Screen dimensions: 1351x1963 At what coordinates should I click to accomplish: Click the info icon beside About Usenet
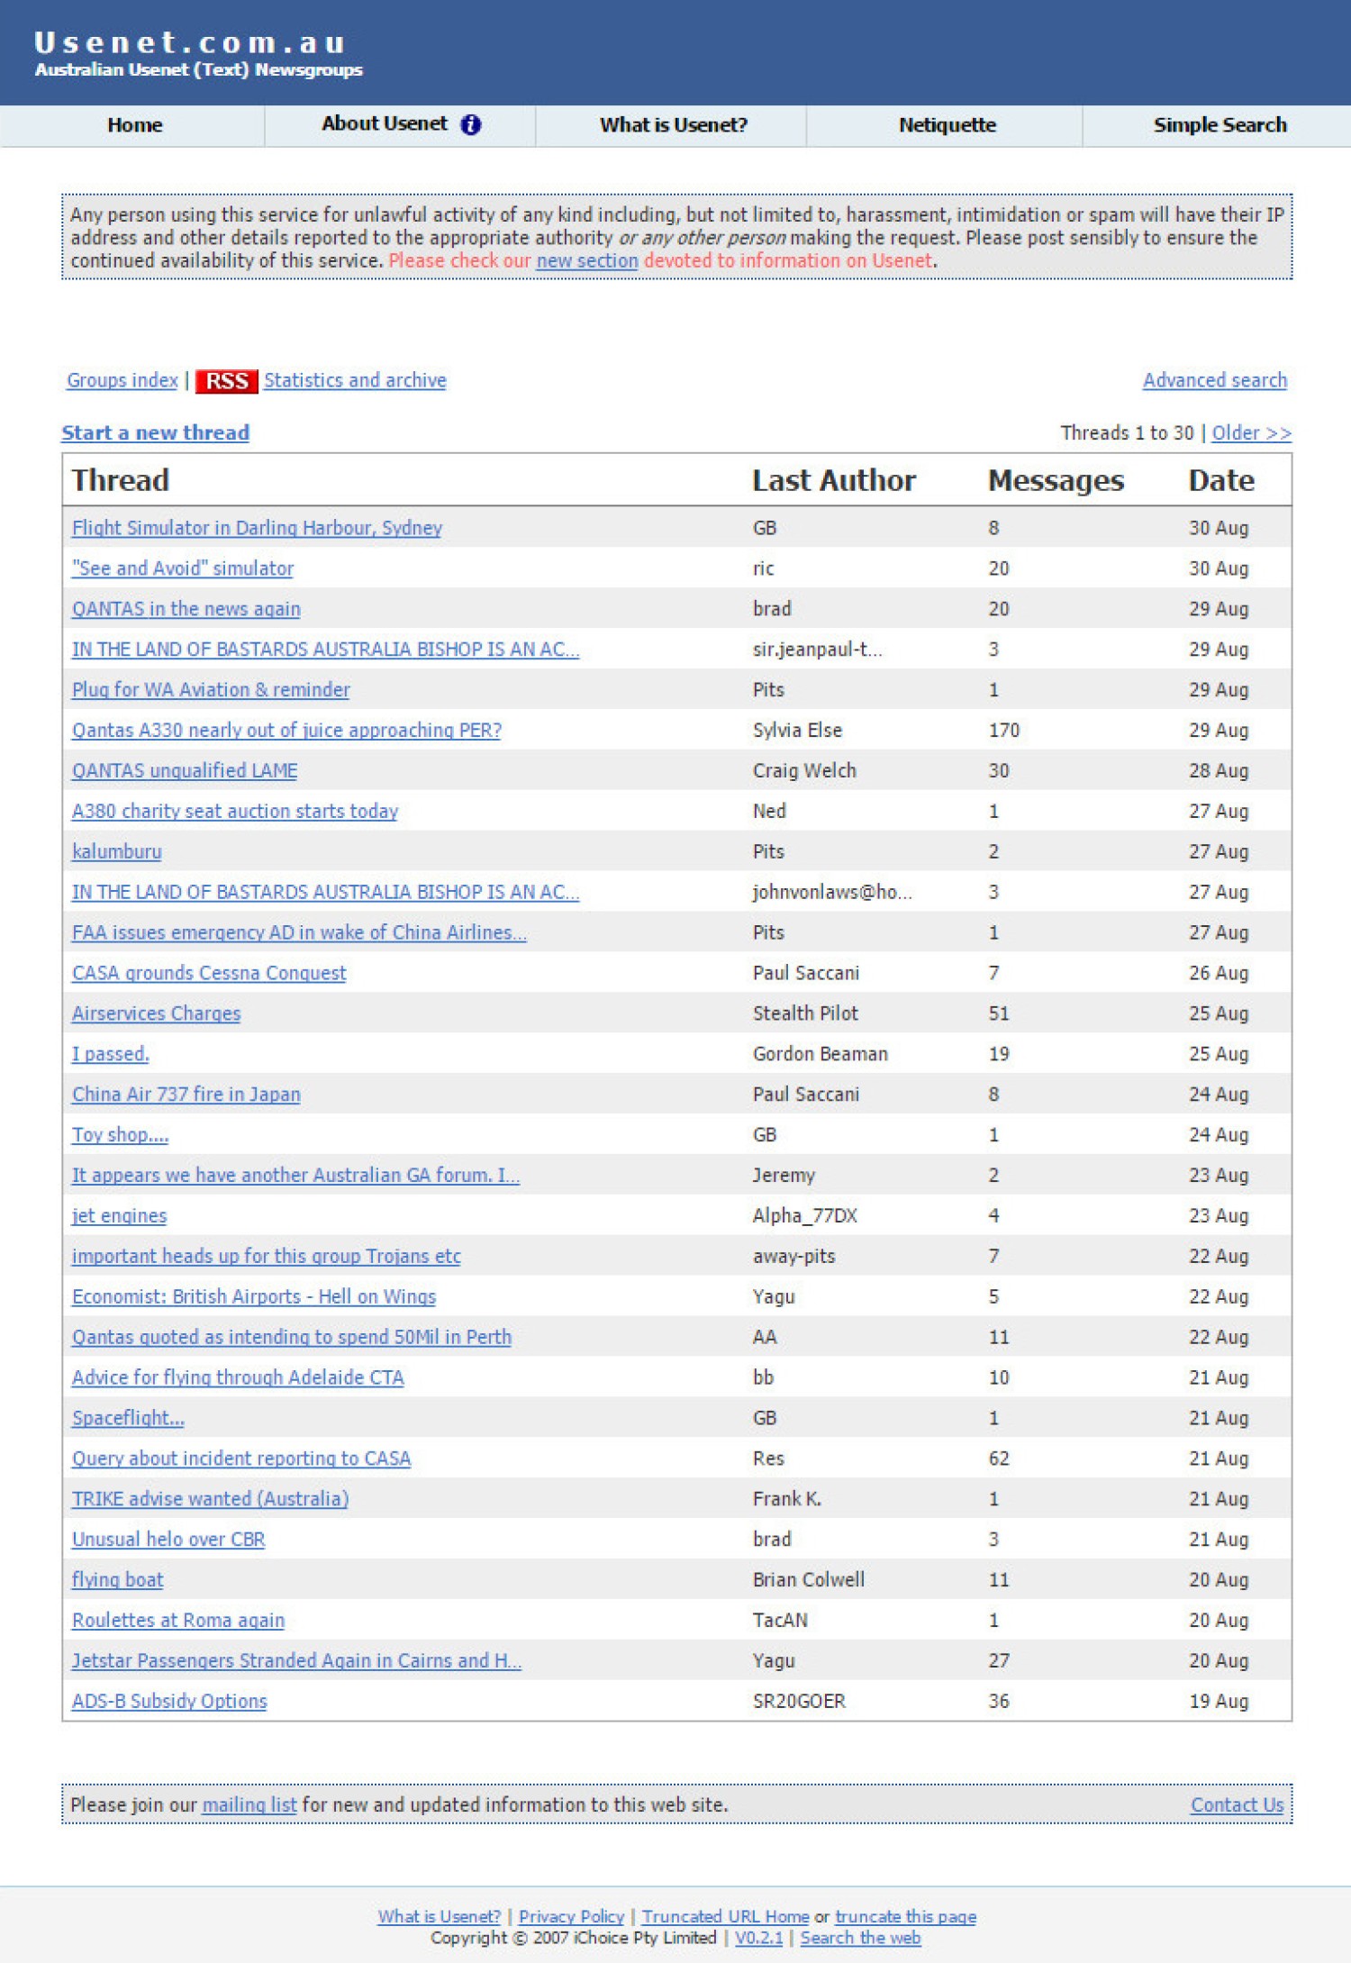coord(470,125)
